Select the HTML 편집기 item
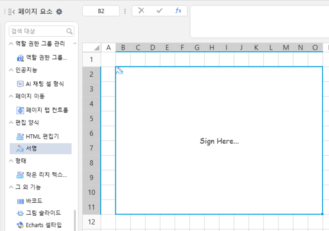Screen dimensions: 329x231 (x=41, y=137)
